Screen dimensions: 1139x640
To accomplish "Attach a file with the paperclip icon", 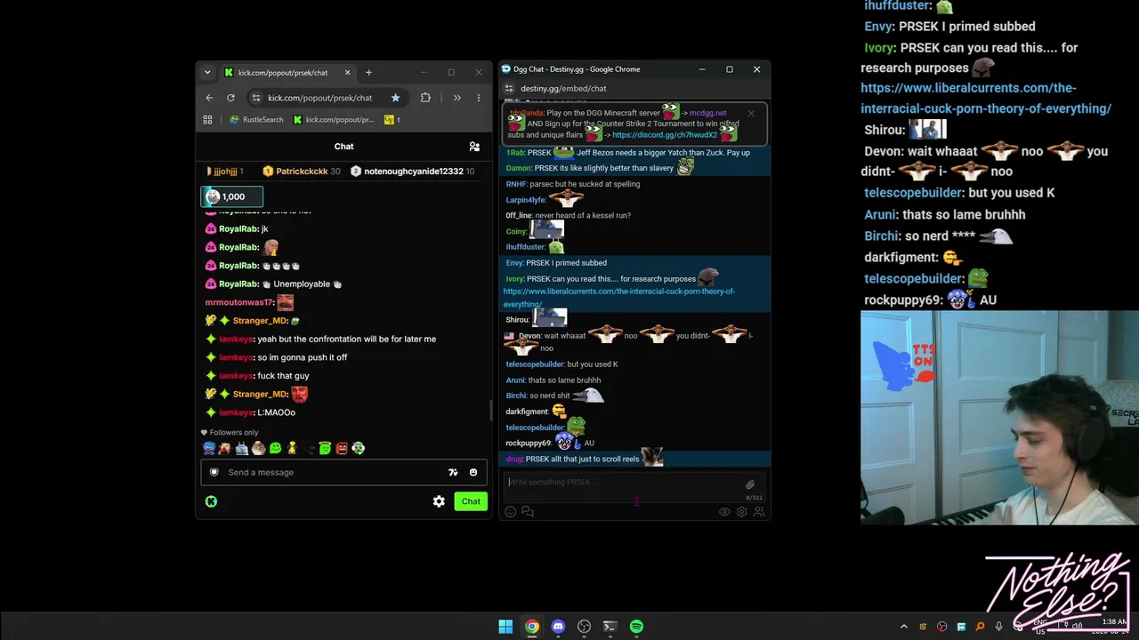I will click(750, 484).
